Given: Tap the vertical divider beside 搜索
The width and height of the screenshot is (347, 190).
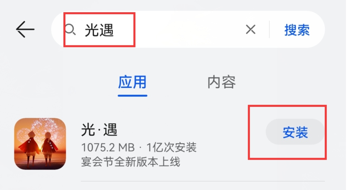Looking at the screenshot, I should click(x=269, y=29).
